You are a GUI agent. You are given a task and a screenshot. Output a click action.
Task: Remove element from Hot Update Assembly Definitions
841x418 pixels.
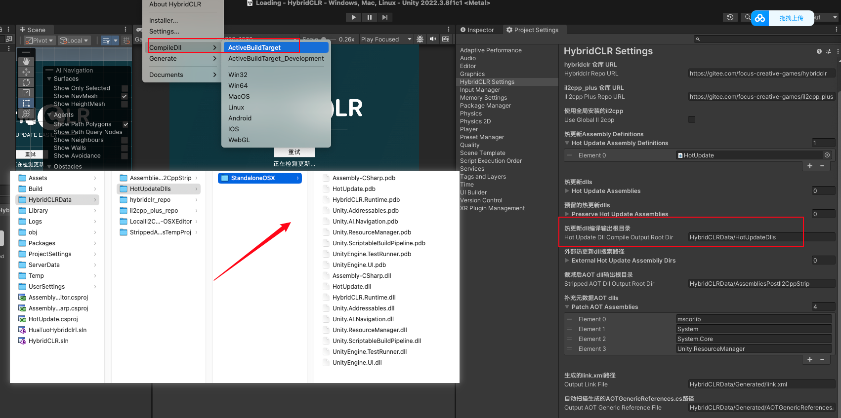[x=822, y=166]
